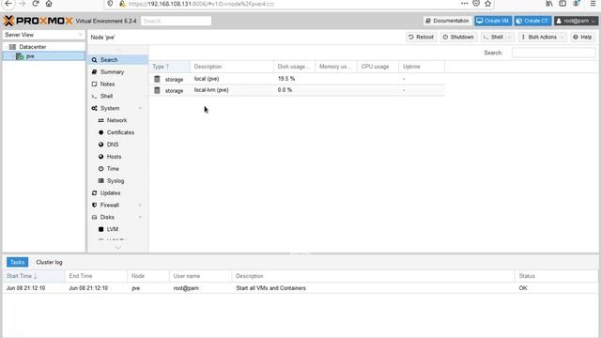
Task: Open Updates menu item
Action: [x=117, y=193]
